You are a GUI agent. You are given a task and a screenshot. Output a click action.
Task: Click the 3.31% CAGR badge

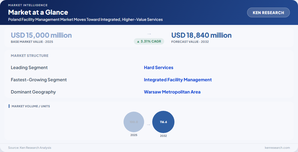pos(149,41)
